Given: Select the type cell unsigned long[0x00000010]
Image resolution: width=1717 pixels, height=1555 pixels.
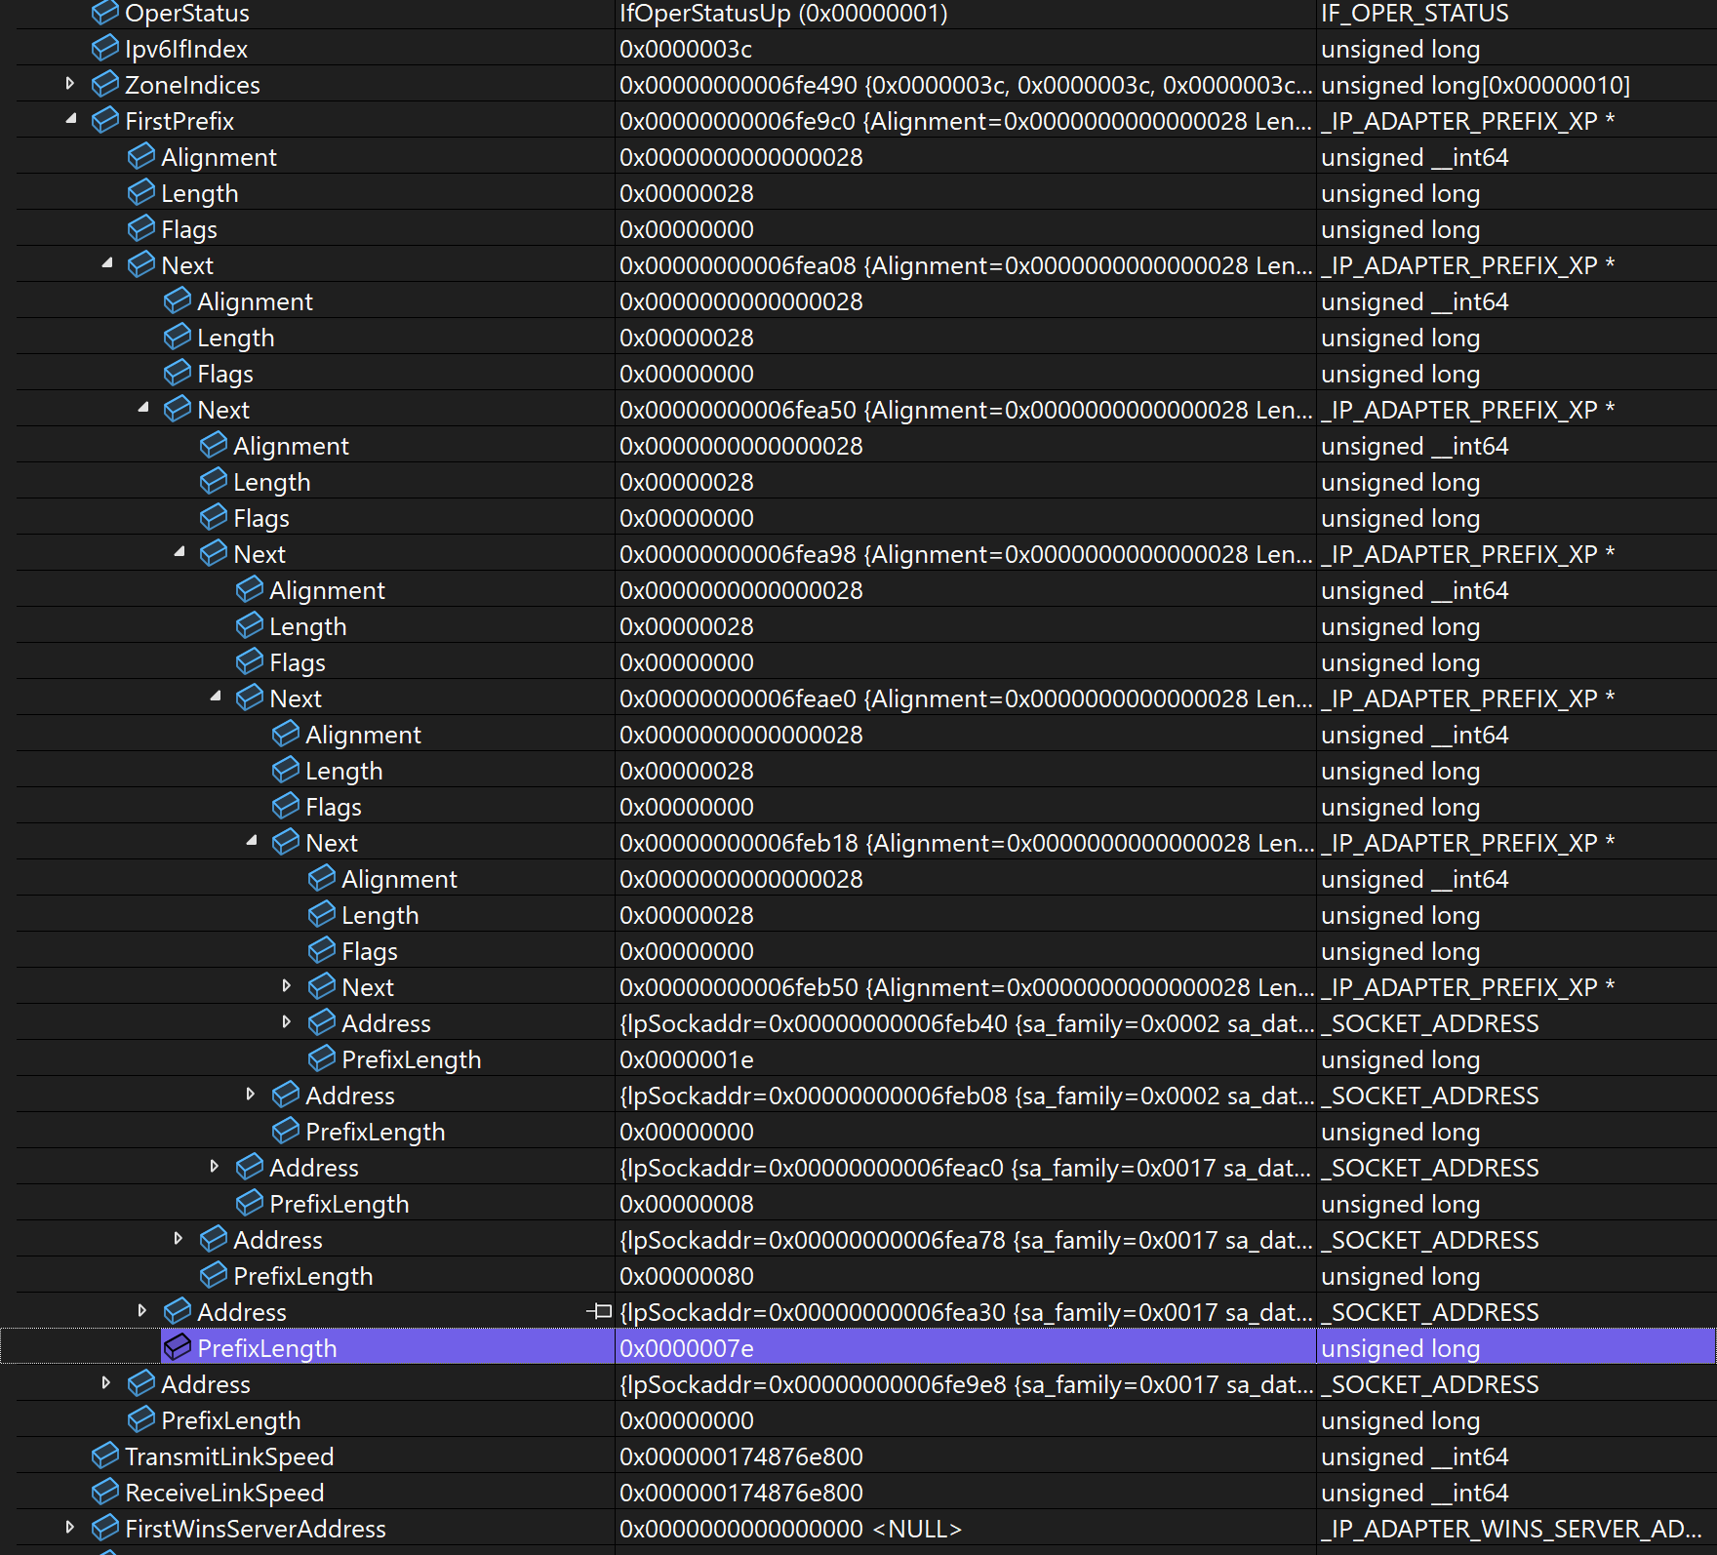Looking at the screenshot, I should pyautogui.click(x=1475, y=85).
